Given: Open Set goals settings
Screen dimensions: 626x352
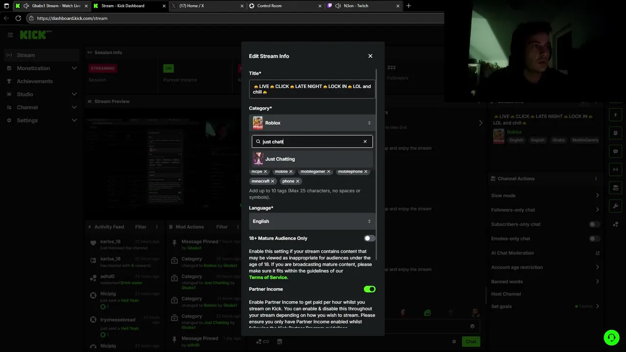Looking at the screenshot, I should point(545,307).
